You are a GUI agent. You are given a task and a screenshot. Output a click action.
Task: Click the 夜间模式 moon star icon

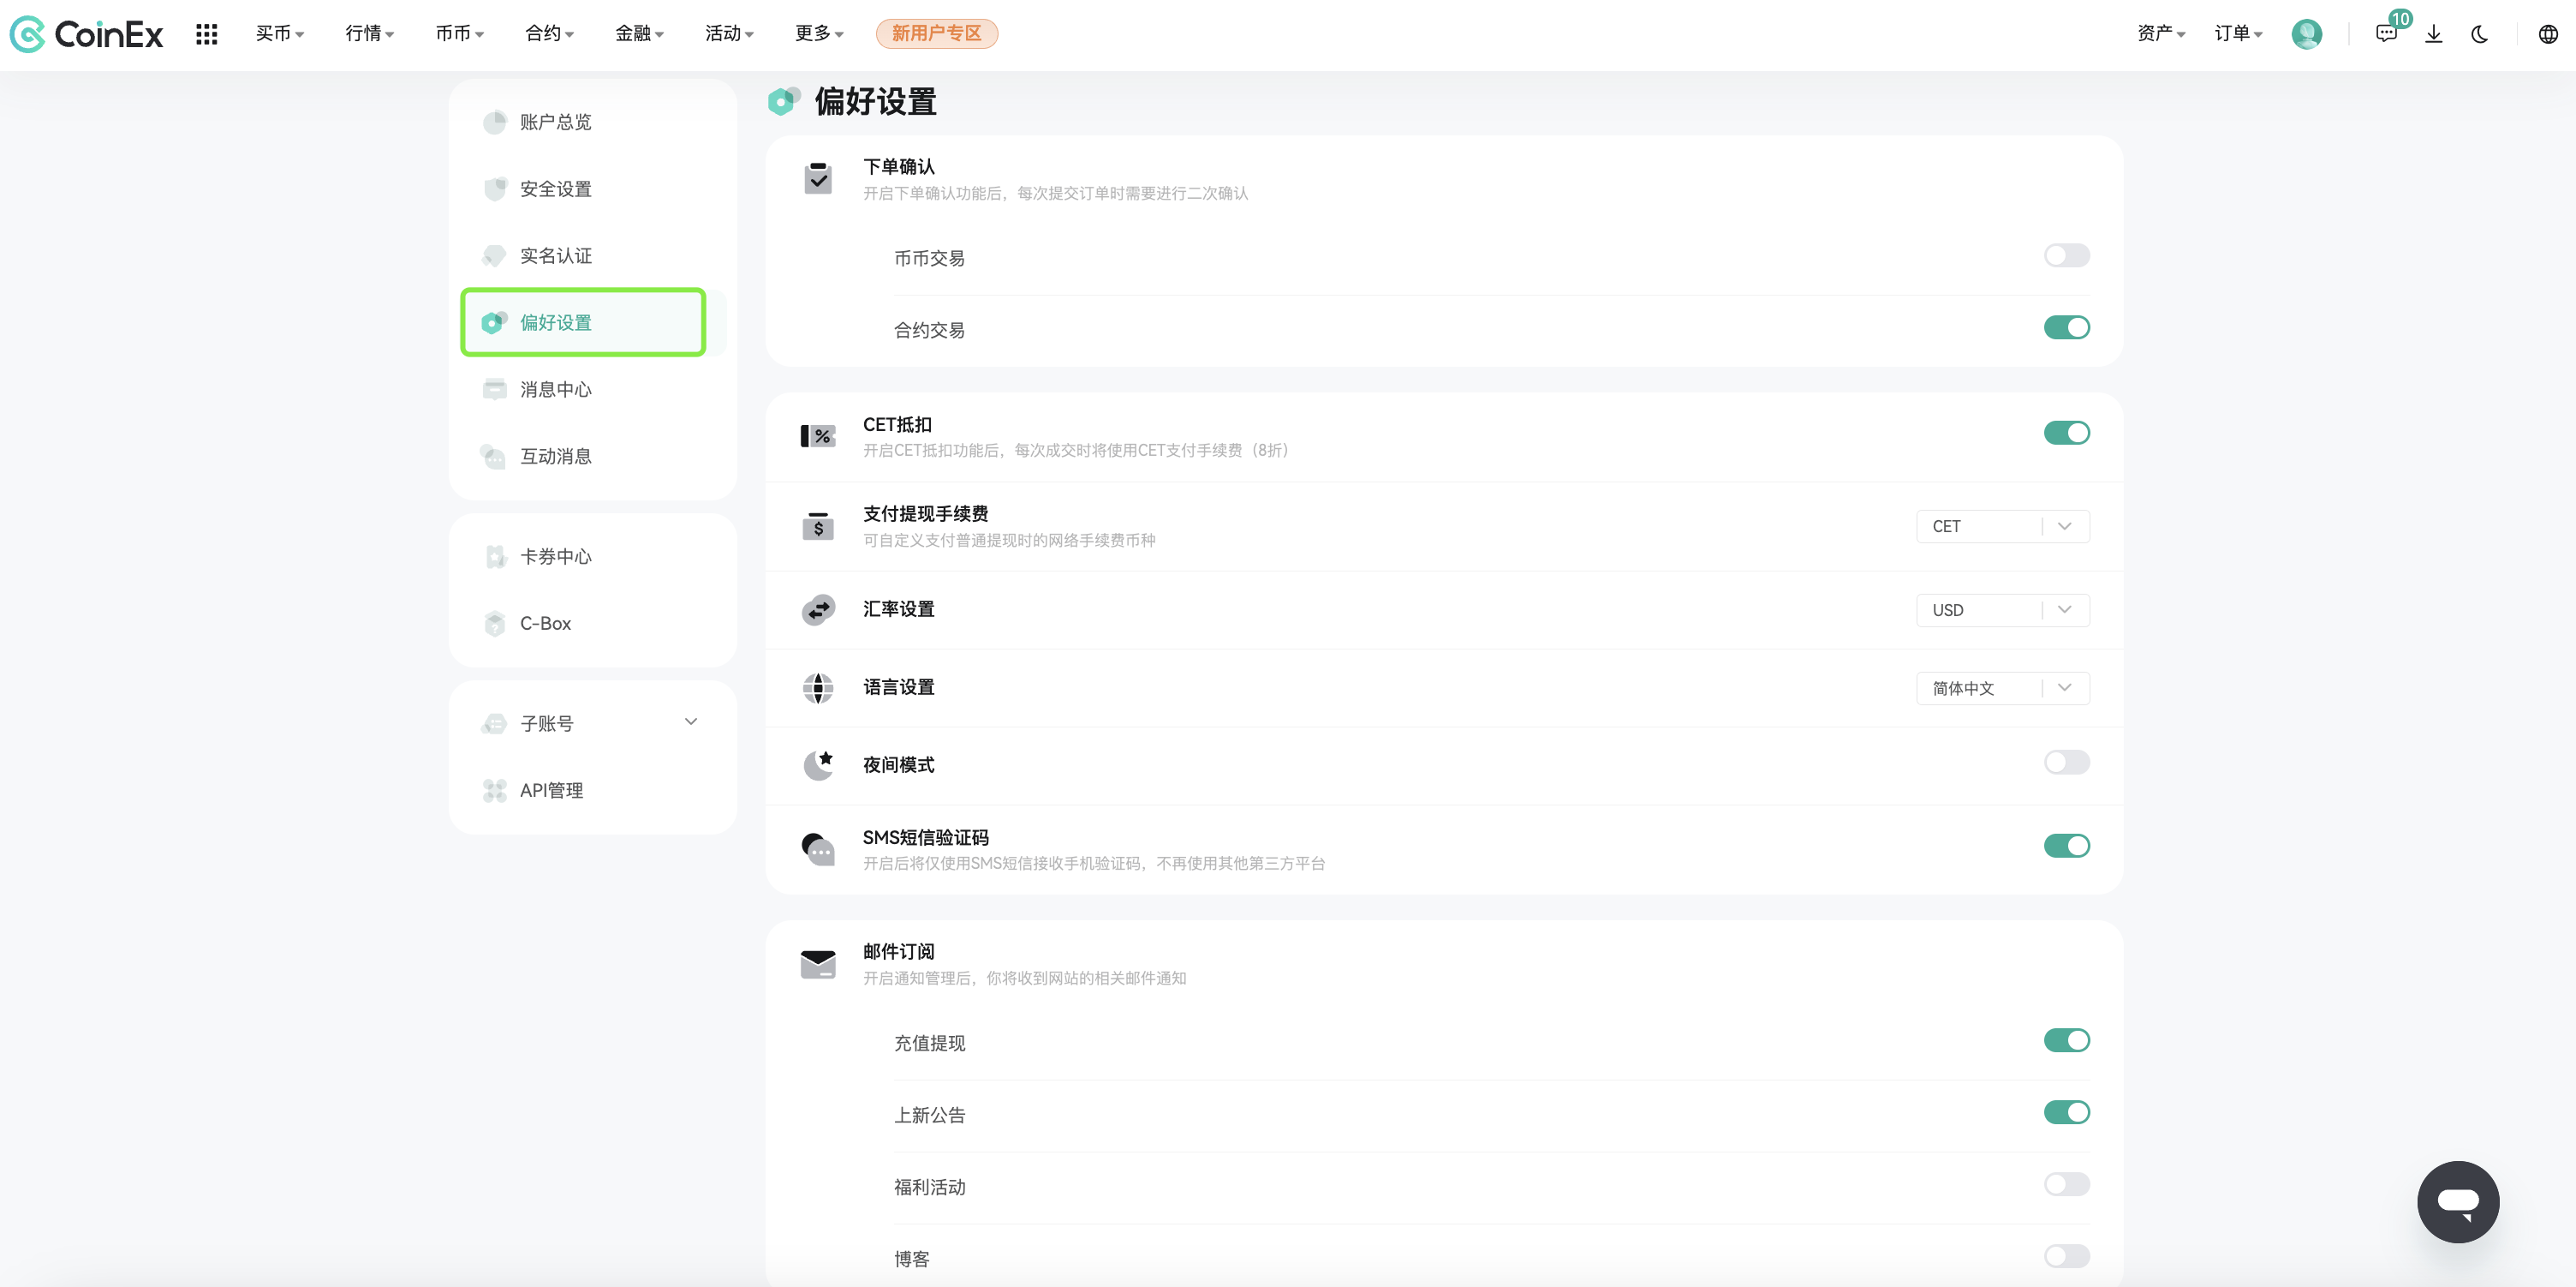tap(818, 764)
